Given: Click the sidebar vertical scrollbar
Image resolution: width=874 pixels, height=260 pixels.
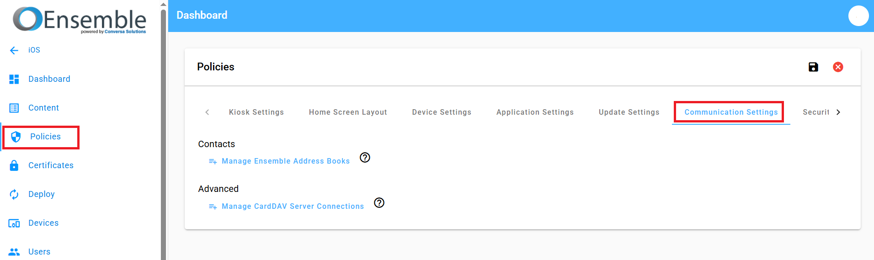Looking at the screenshot, I should tap(163, 135).
